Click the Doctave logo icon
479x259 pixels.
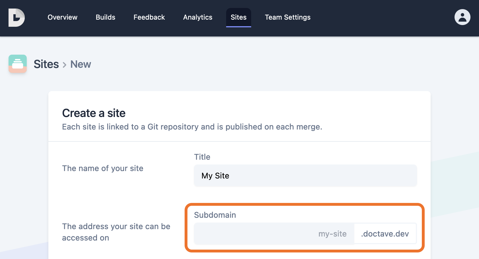17,17
